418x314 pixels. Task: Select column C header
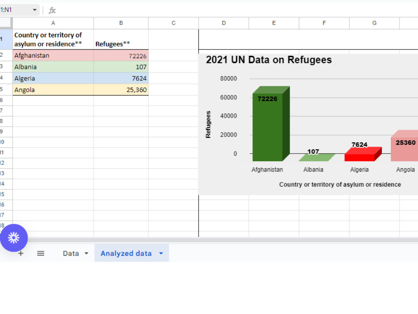pyautogui.click(x=173, y=23)
